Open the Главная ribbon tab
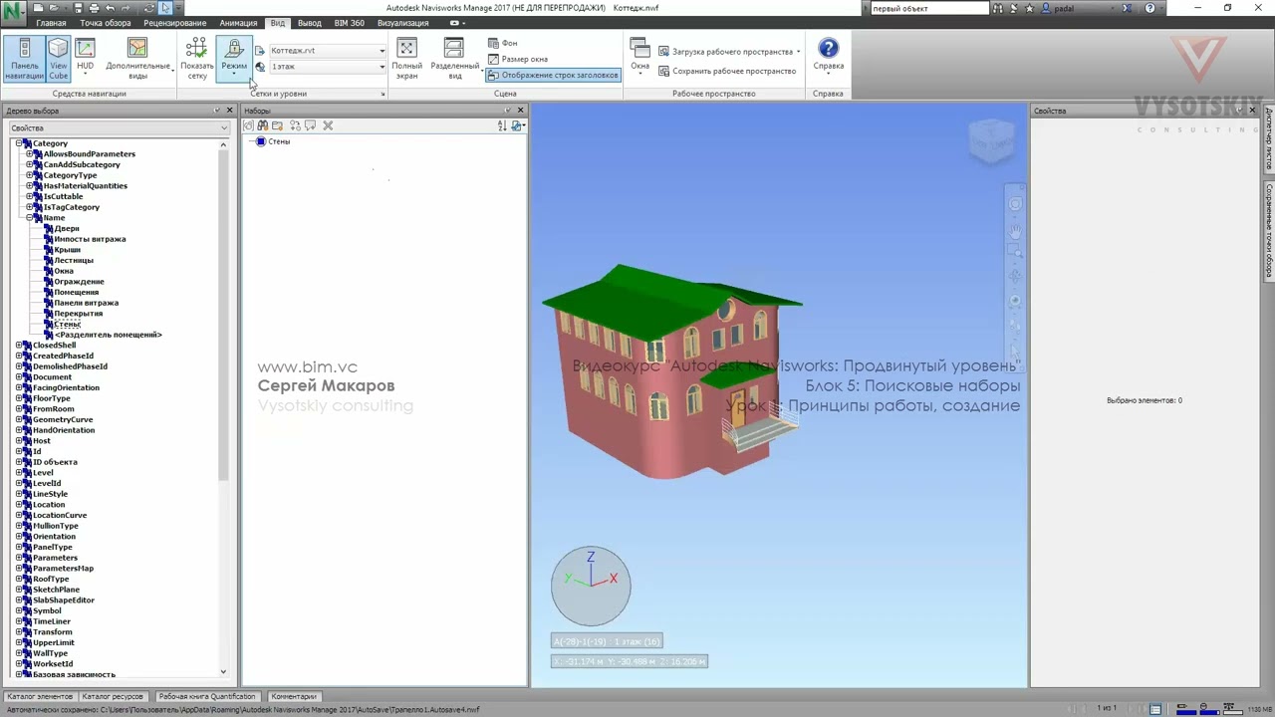This screenshot has width=1275, height=717. [51, 23]
